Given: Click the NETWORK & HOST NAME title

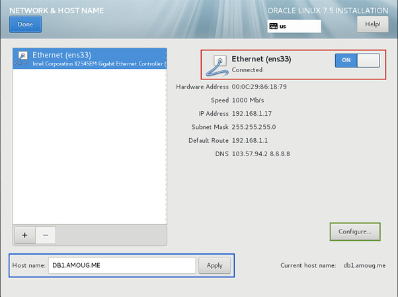Looking at the screenshot, I should tap(56, 11).
